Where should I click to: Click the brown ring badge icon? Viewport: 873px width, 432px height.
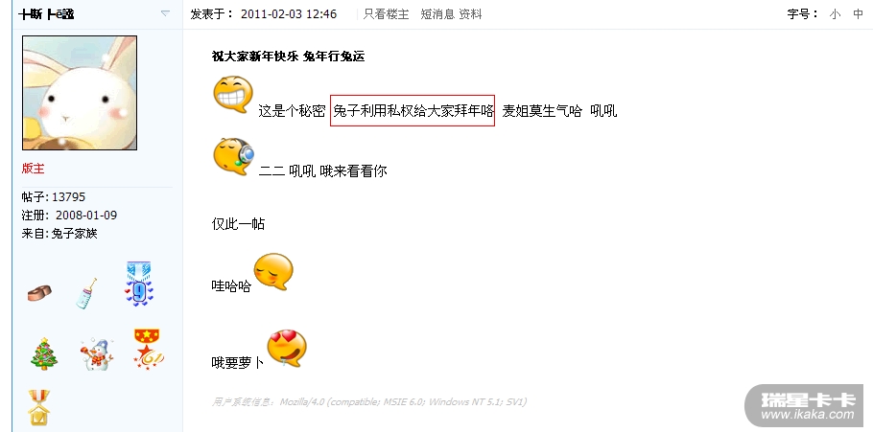coord(39,292)
